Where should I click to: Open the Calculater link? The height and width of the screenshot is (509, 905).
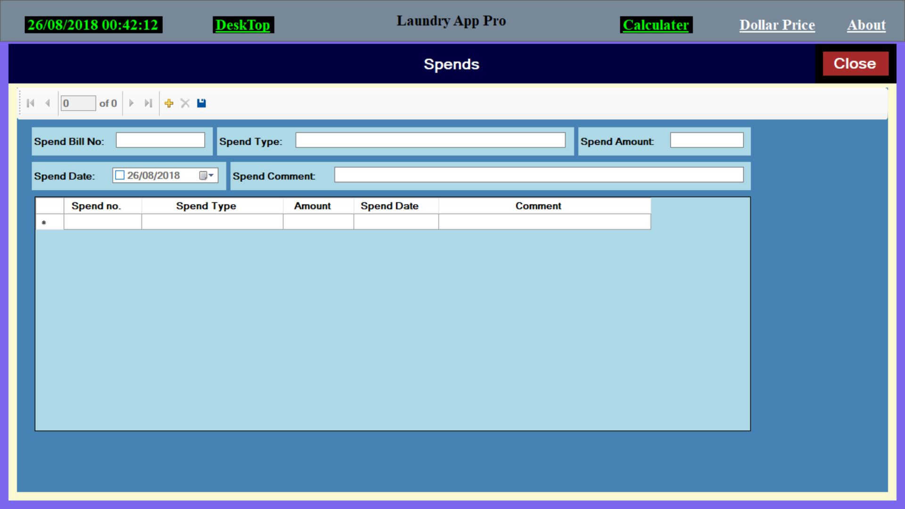coord(656,25)
